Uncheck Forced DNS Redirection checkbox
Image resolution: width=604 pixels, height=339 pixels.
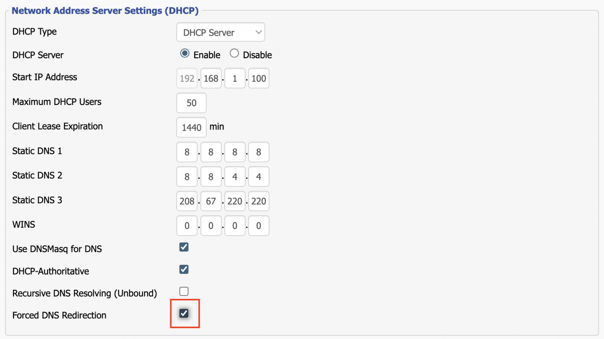[184, 313]
